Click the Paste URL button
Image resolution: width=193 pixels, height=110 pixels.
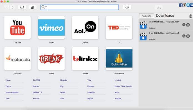pos(146,16)
